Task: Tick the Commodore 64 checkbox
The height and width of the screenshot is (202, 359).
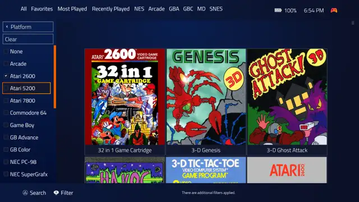Action: pos(6,113)
